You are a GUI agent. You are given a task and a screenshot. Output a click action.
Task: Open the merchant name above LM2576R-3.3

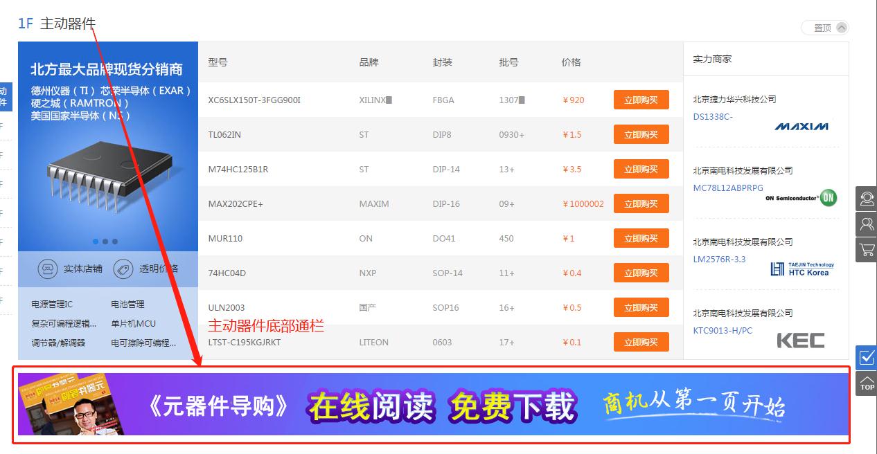coord(743,242)
